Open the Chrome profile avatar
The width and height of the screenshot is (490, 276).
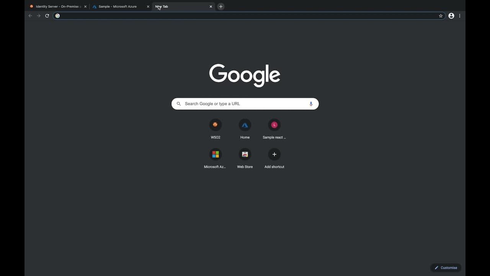451,16
